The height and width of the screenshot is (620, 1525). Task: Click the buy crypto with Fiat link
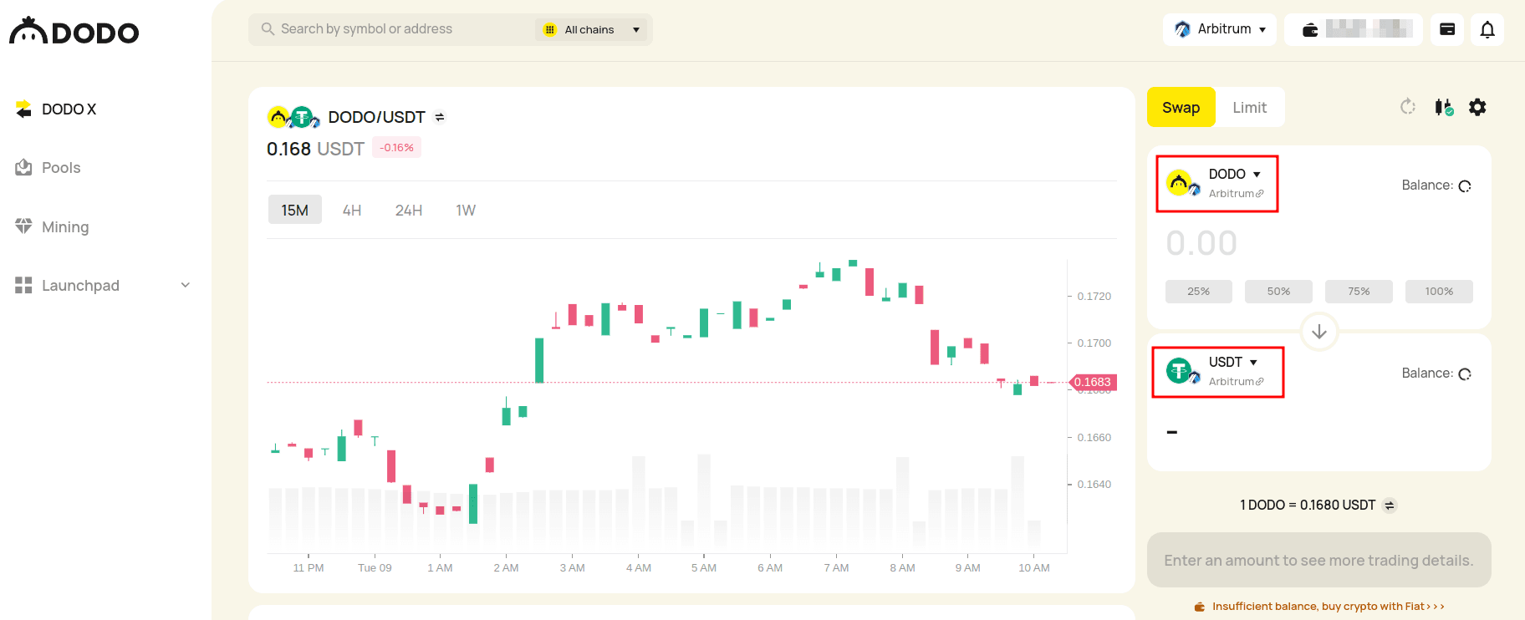1327,607
